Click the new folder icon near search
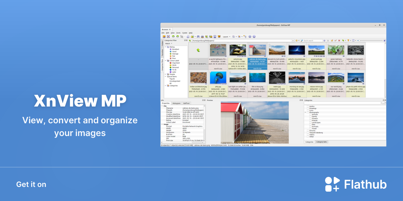This screenshot has width=403, height=201. (332, 41)
